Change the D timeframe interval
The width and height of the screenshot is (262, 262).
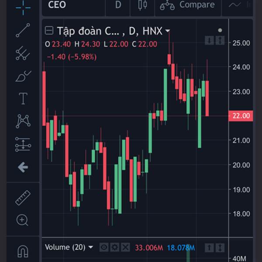(118, 5)
